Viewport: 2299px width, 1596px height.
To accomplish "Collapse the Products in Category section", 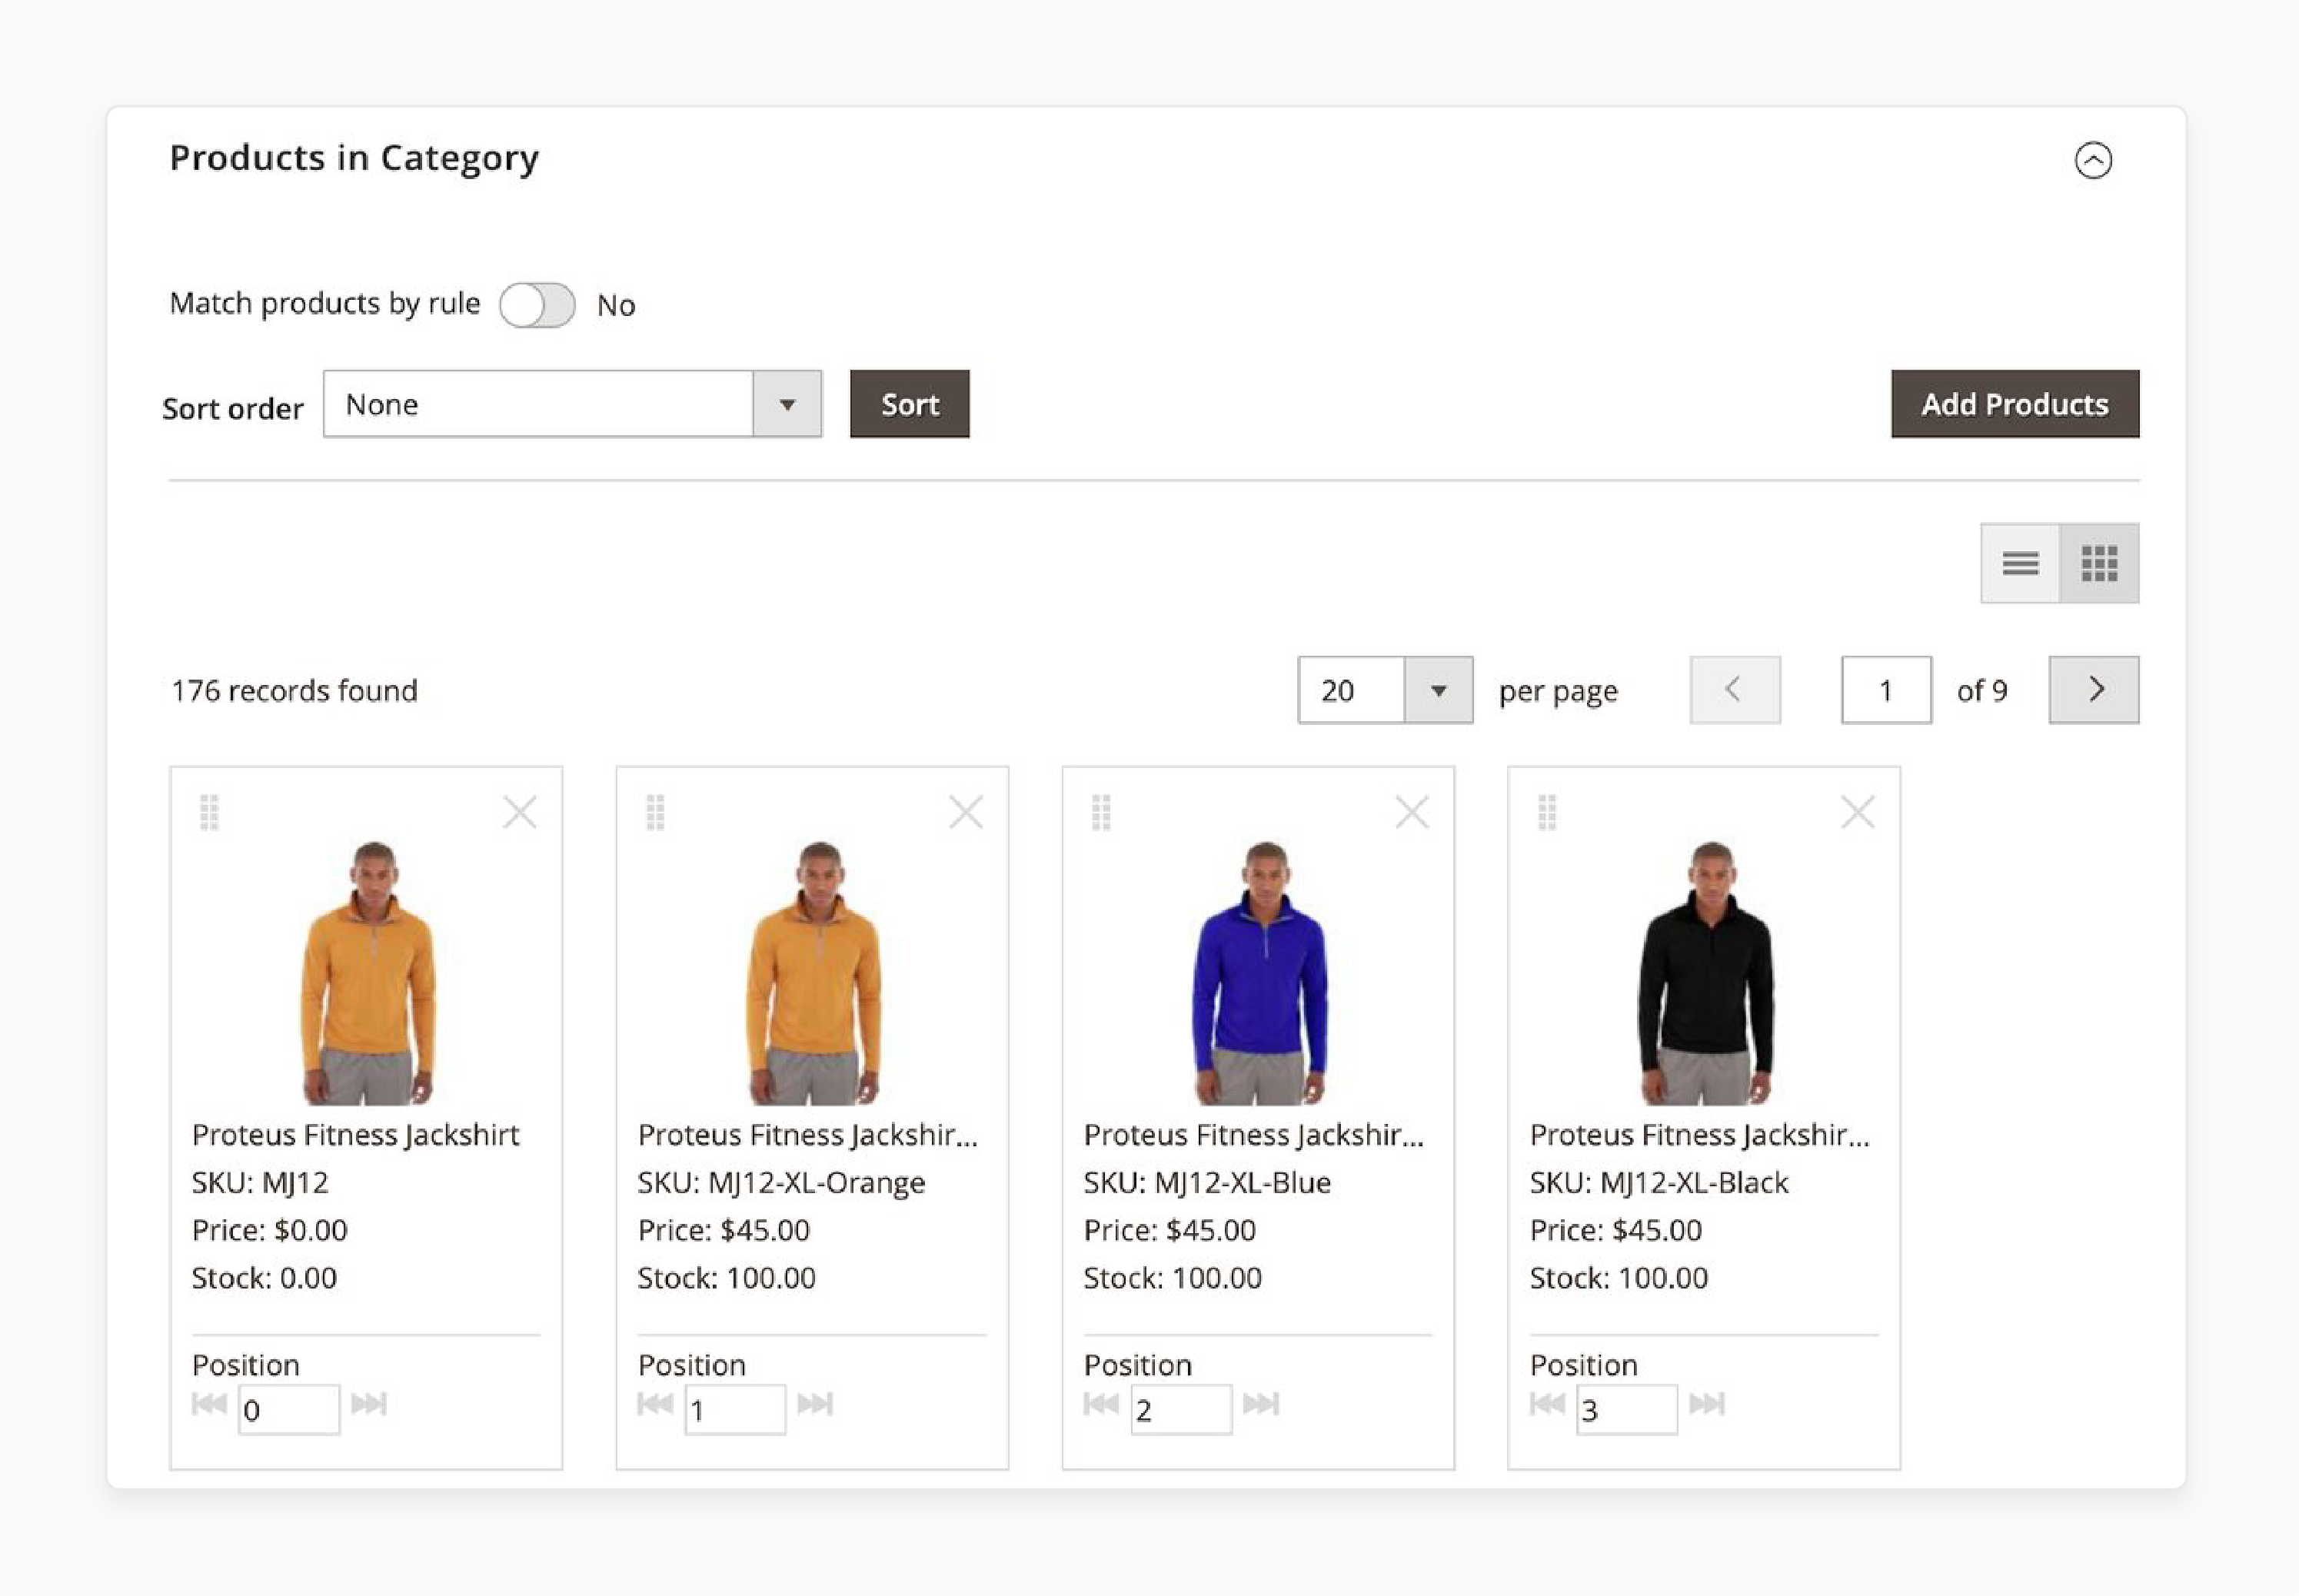I will (2092, 160).
